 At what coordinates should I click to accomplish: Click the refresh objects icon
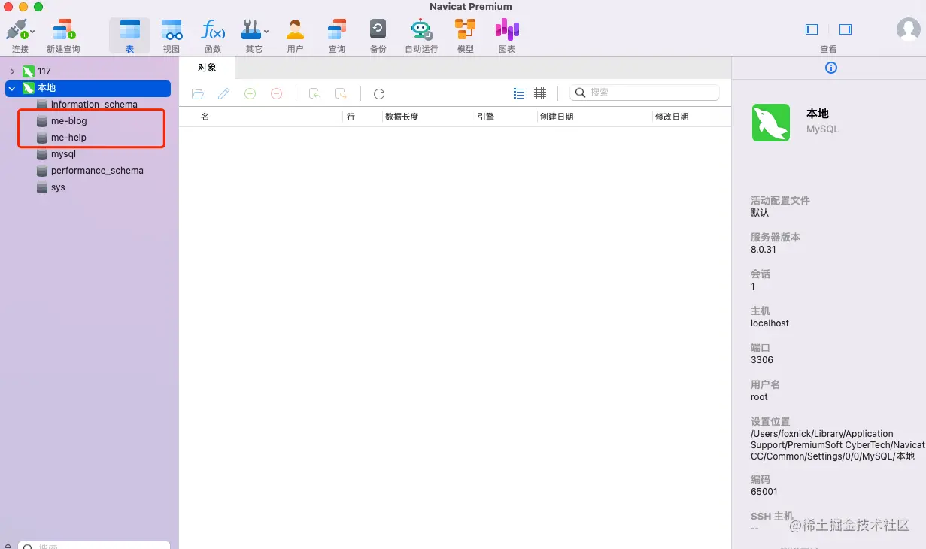click(x=379, y=93)
